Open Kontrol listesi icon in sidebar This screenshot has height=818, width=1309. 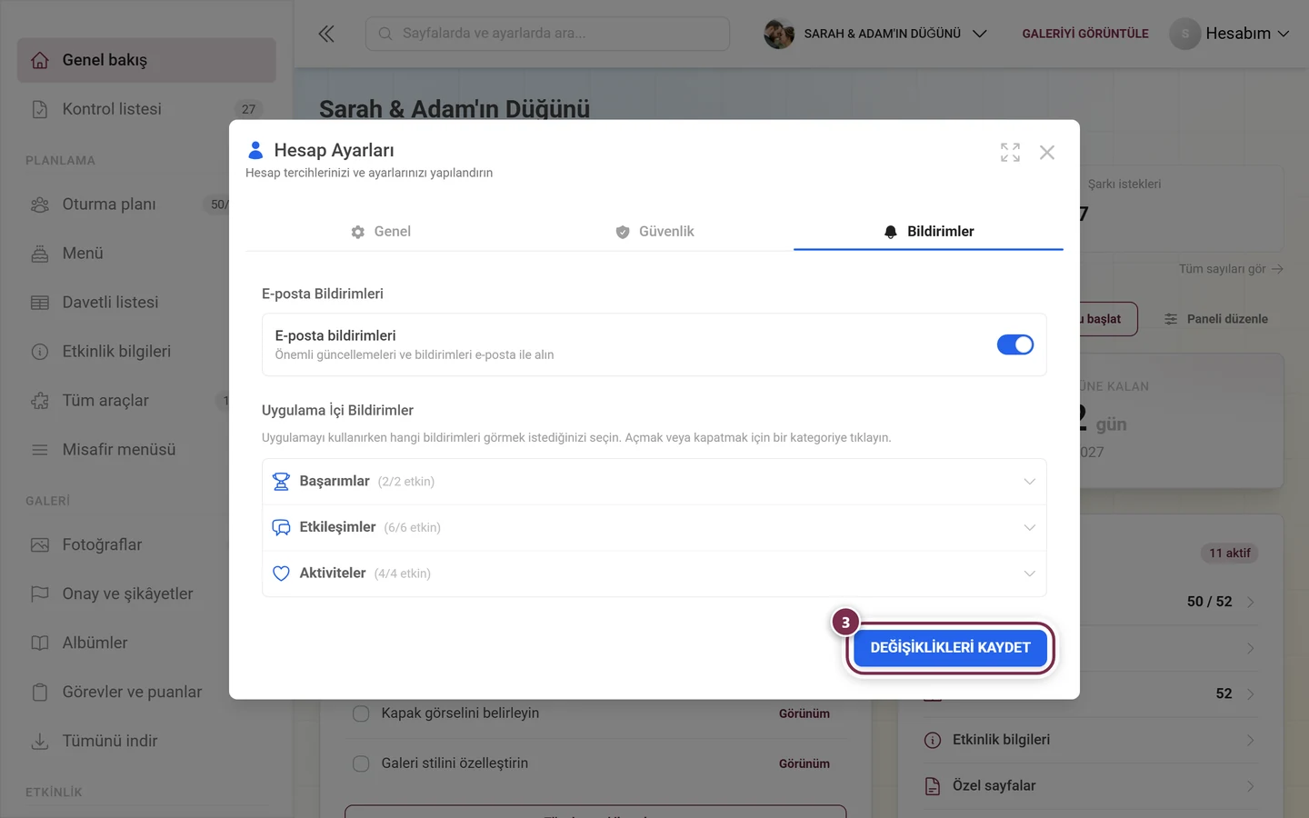tap(40, 109)
